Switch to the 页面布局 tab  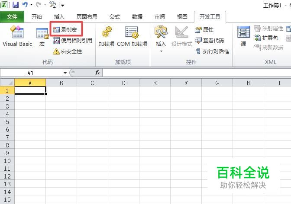pyautogui.click(x=87, y=17)
